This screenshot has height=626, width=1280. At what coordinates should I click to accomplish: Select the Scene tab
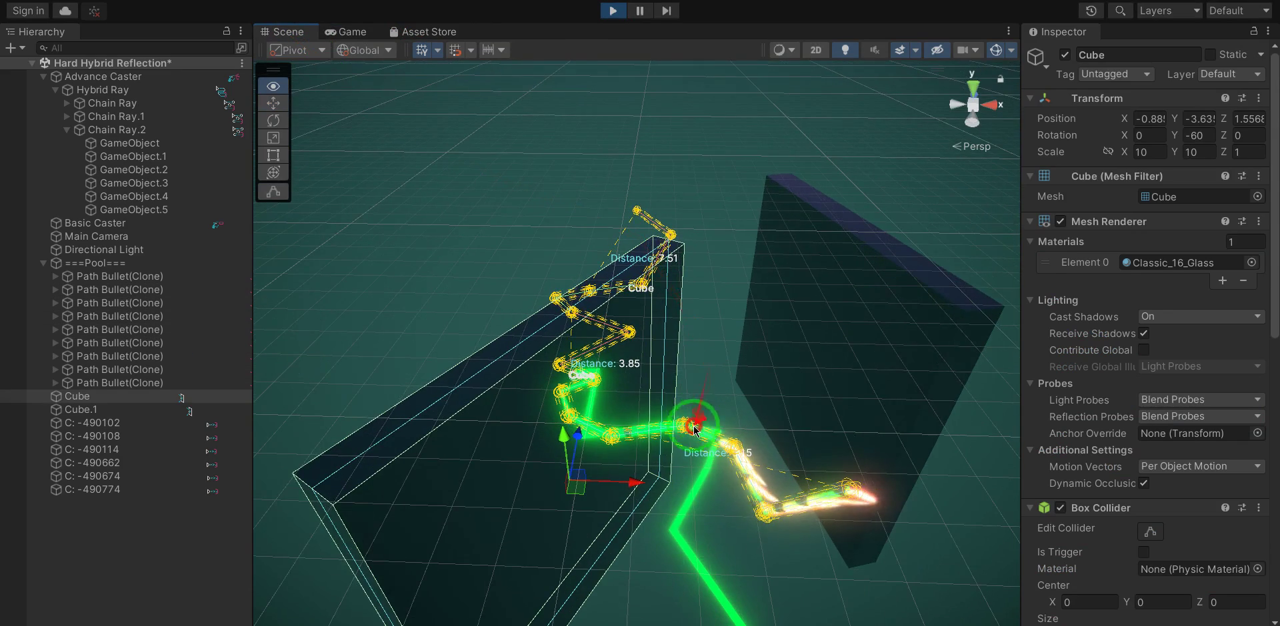tap(282, 31)
